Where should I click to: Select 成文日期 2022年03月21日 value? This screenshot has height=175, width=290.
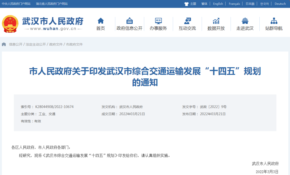point(132,114)
